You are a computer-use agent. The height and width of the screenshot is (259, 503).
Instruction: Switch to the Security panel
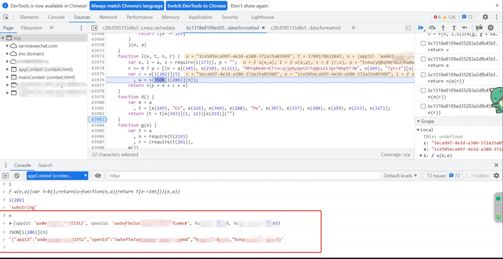tap(230, 17)
